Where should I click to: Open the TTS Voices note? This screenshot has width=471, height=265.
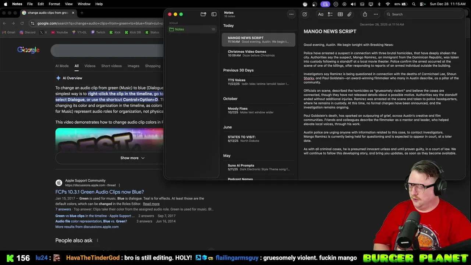[258, 82]
